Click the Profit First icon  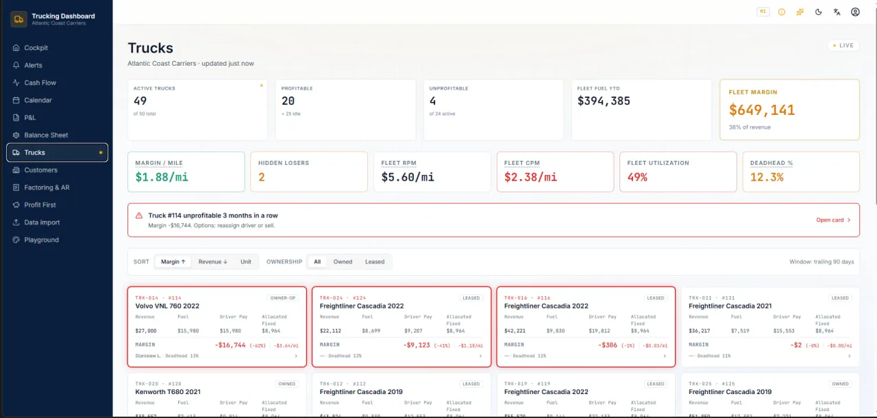click(x=16, y=205)
